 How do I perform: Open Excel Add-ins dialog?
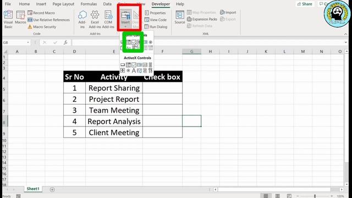95,20
